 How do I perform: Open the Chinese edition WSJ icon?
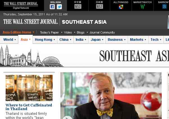pos(78,6)
